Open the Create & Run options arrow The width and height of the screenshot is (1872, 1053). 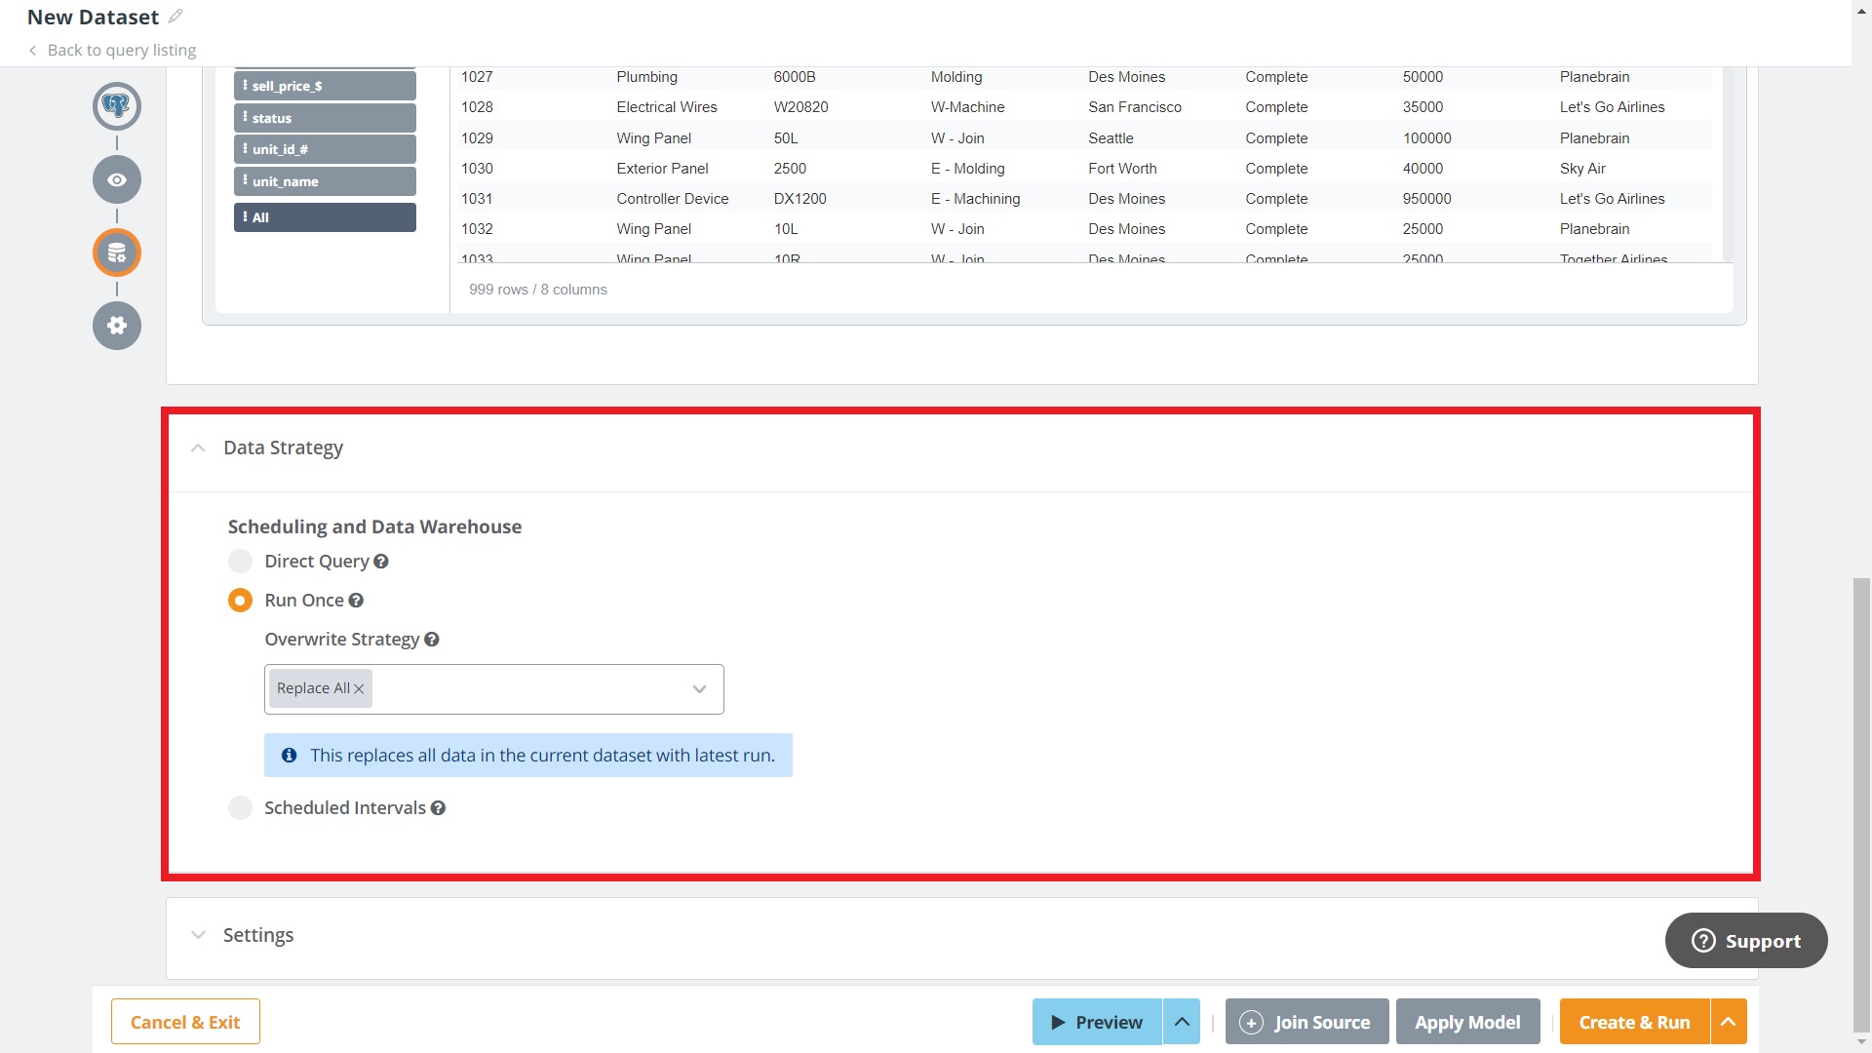tap(1728, 1022)
